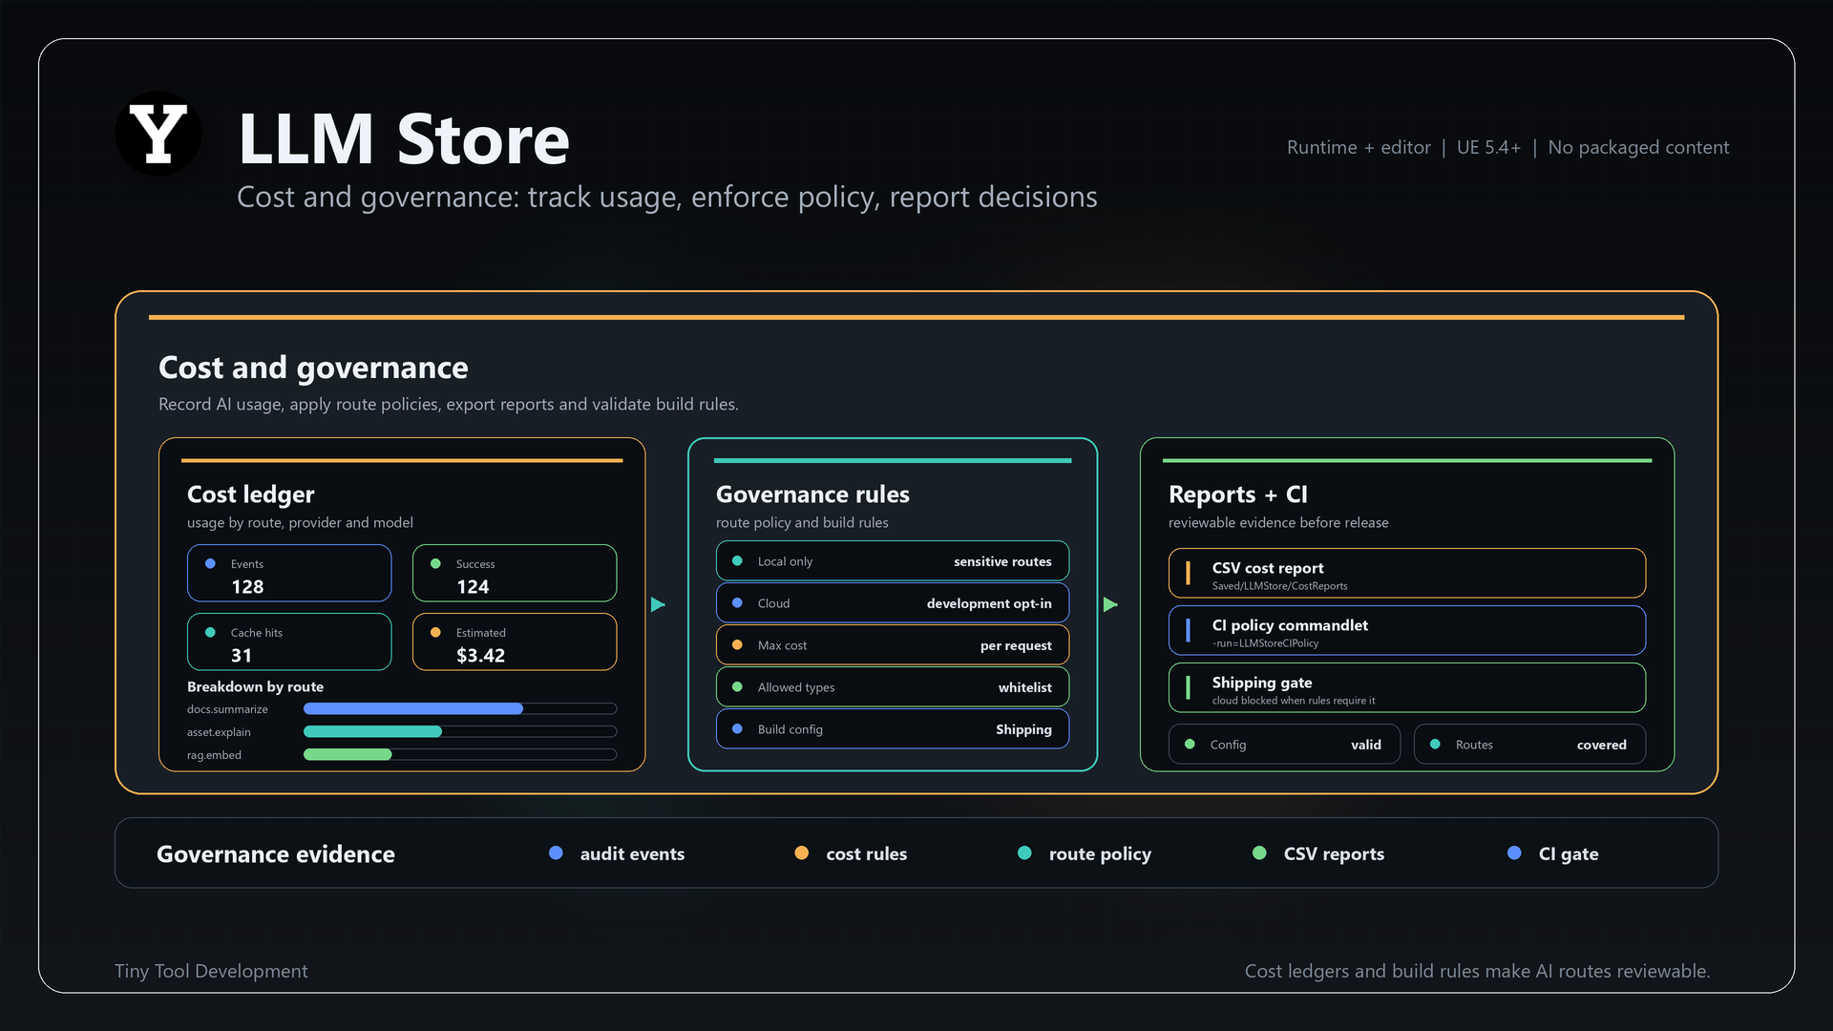
Task: Click the teal dot beside route policy
Action: [1024, 852]
